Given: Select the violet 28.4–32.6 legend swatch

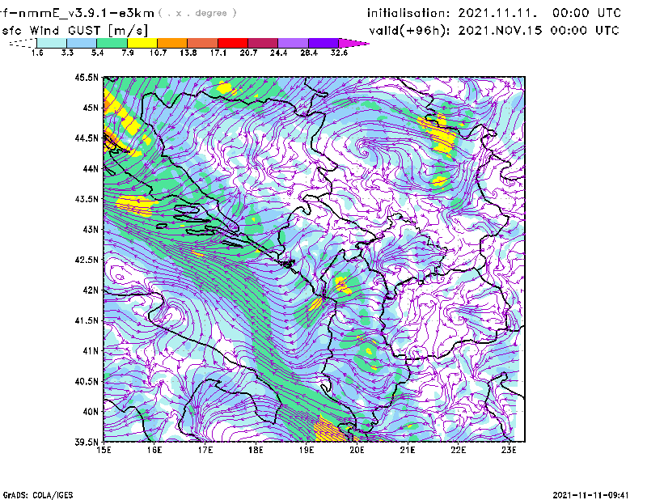Looking at the screenshot, I should click(x=323, y=43).
